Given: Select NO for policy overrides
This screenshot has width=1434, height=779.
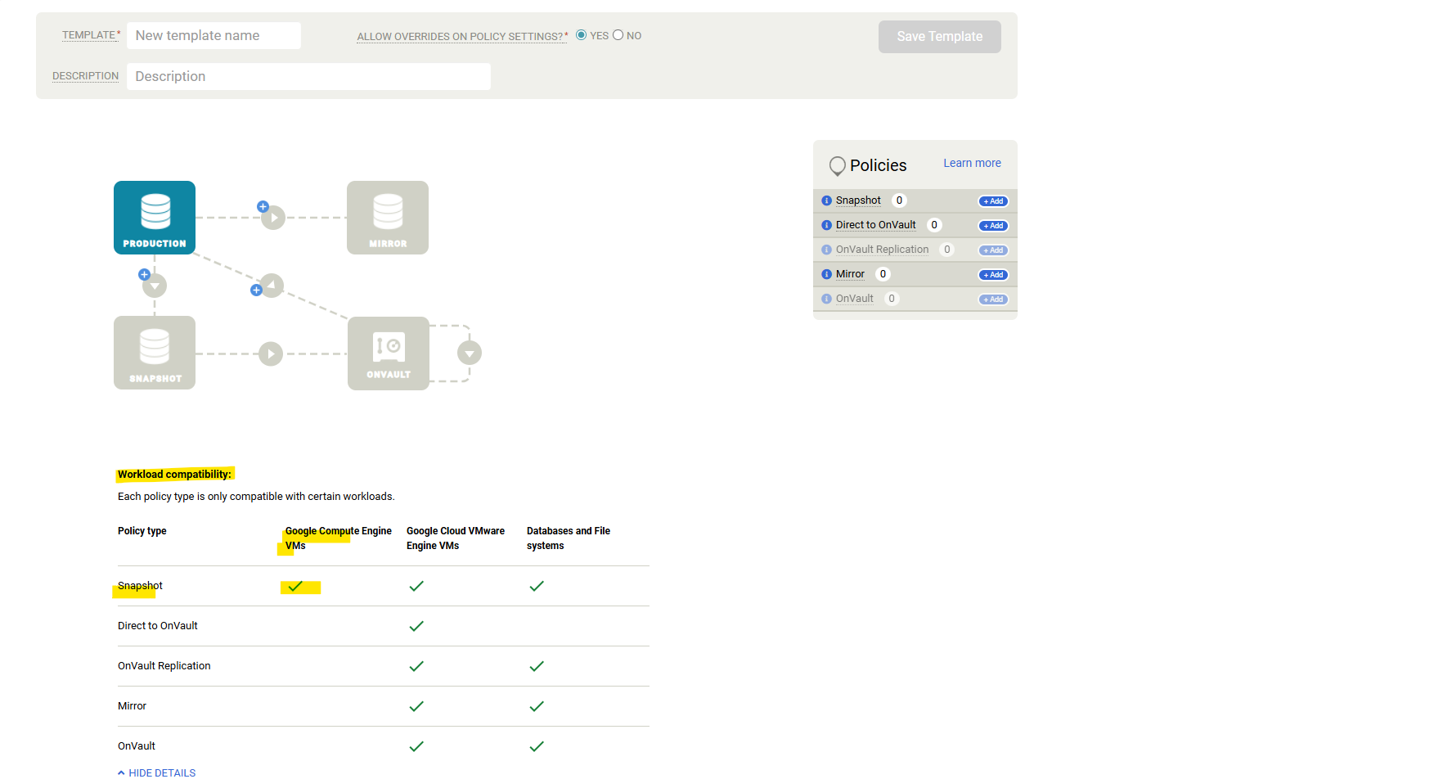Looking at the screenshot, I should pos(618,35).
